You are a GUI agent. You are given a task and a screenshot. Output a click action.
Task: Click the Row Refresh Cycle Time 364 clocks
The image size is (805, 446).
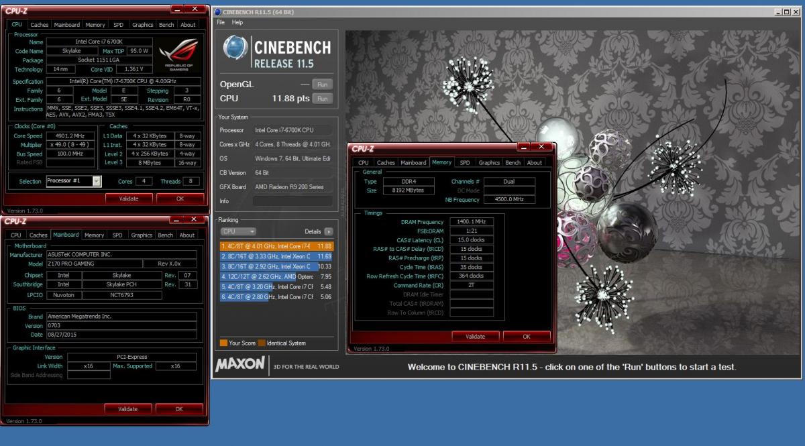pos(472,276)
